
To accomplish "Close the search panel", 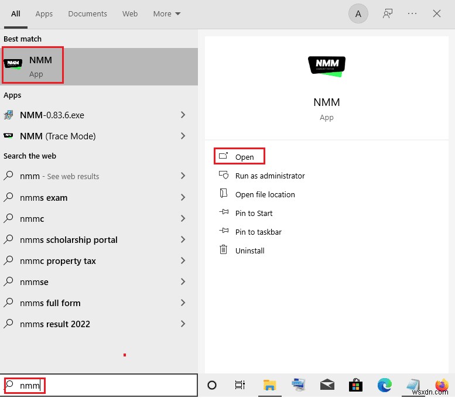I will click(x=437, y=13).
